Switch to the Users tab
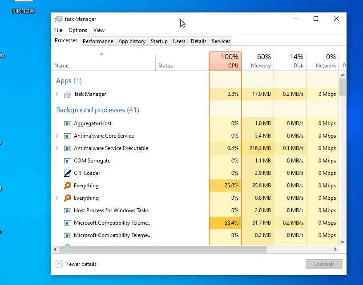This screenshot has height=285, width=363. point(179,41)
